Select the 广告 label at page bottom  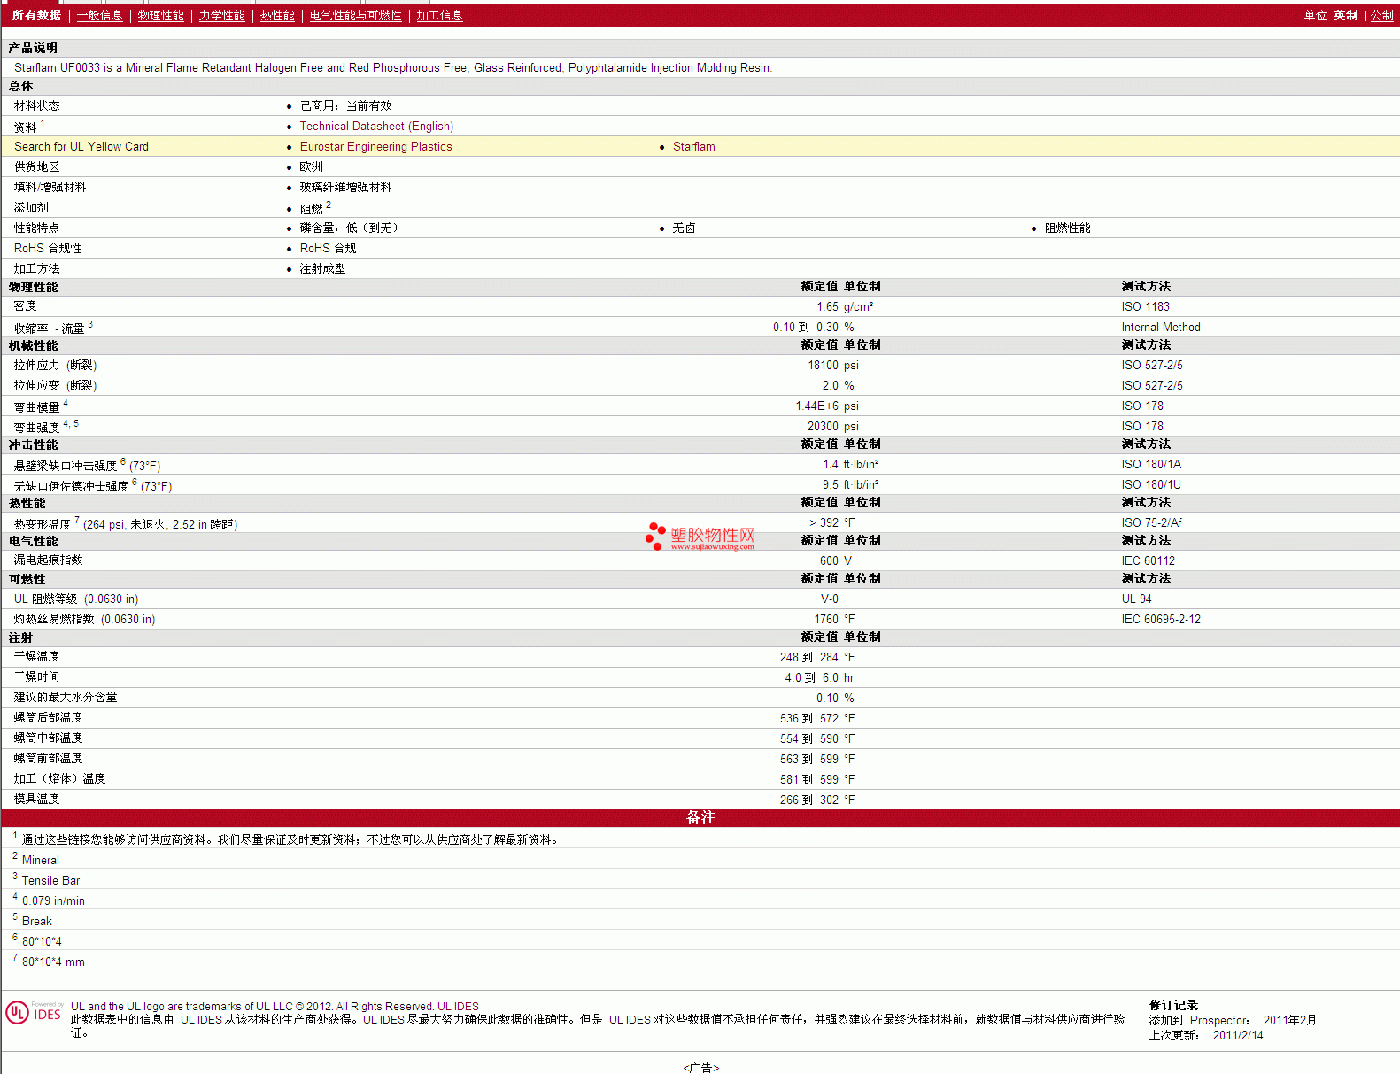[700, 1068]
